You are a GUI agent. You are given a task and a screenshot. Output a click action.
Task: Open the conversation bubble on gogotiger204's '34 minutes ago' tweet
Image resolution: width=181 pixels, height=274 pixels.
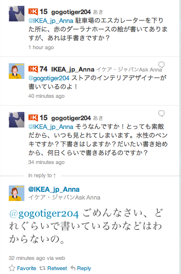161,113
